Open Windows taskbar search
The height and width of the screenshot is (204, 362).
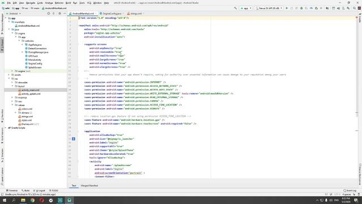[x=14, y=200]
